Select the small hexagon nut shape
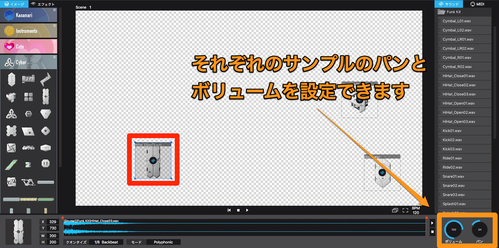 click(x=28, y=114)
